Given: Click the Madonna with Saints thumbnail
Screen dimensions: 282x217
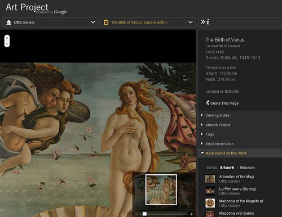Looking at the screenshot, I should click(210, 214).
